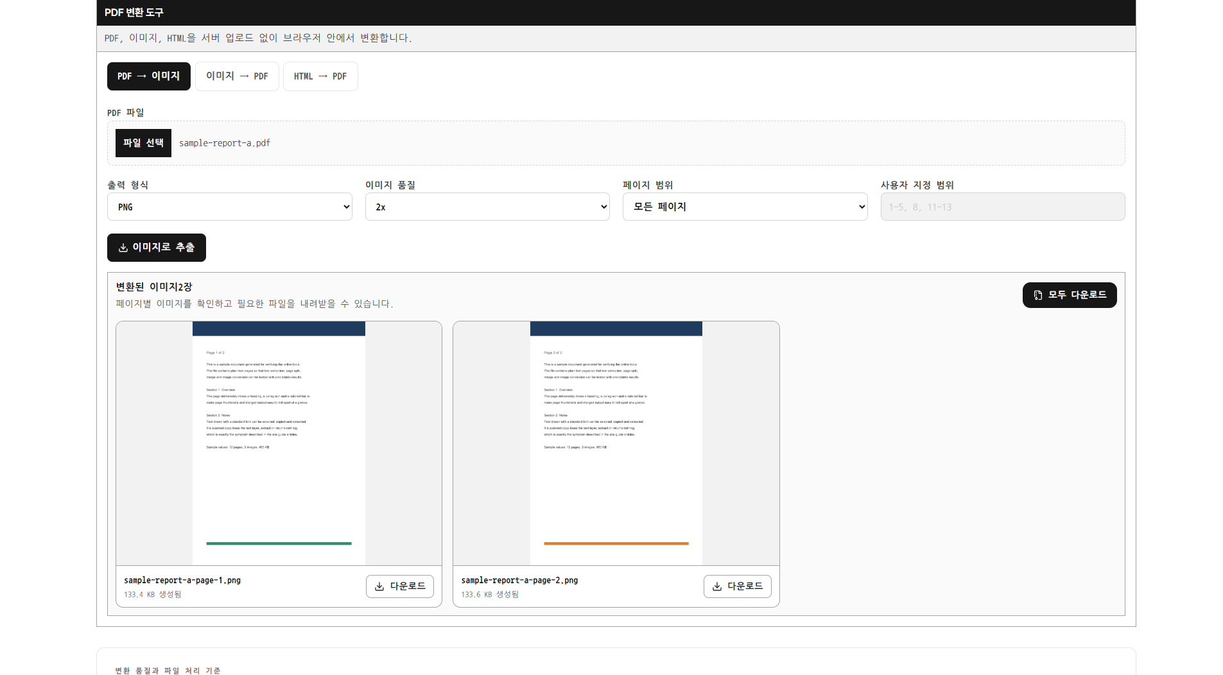Click the 변환된 이미지2장 heading
1223x675 pixels.
coord(154,287)
